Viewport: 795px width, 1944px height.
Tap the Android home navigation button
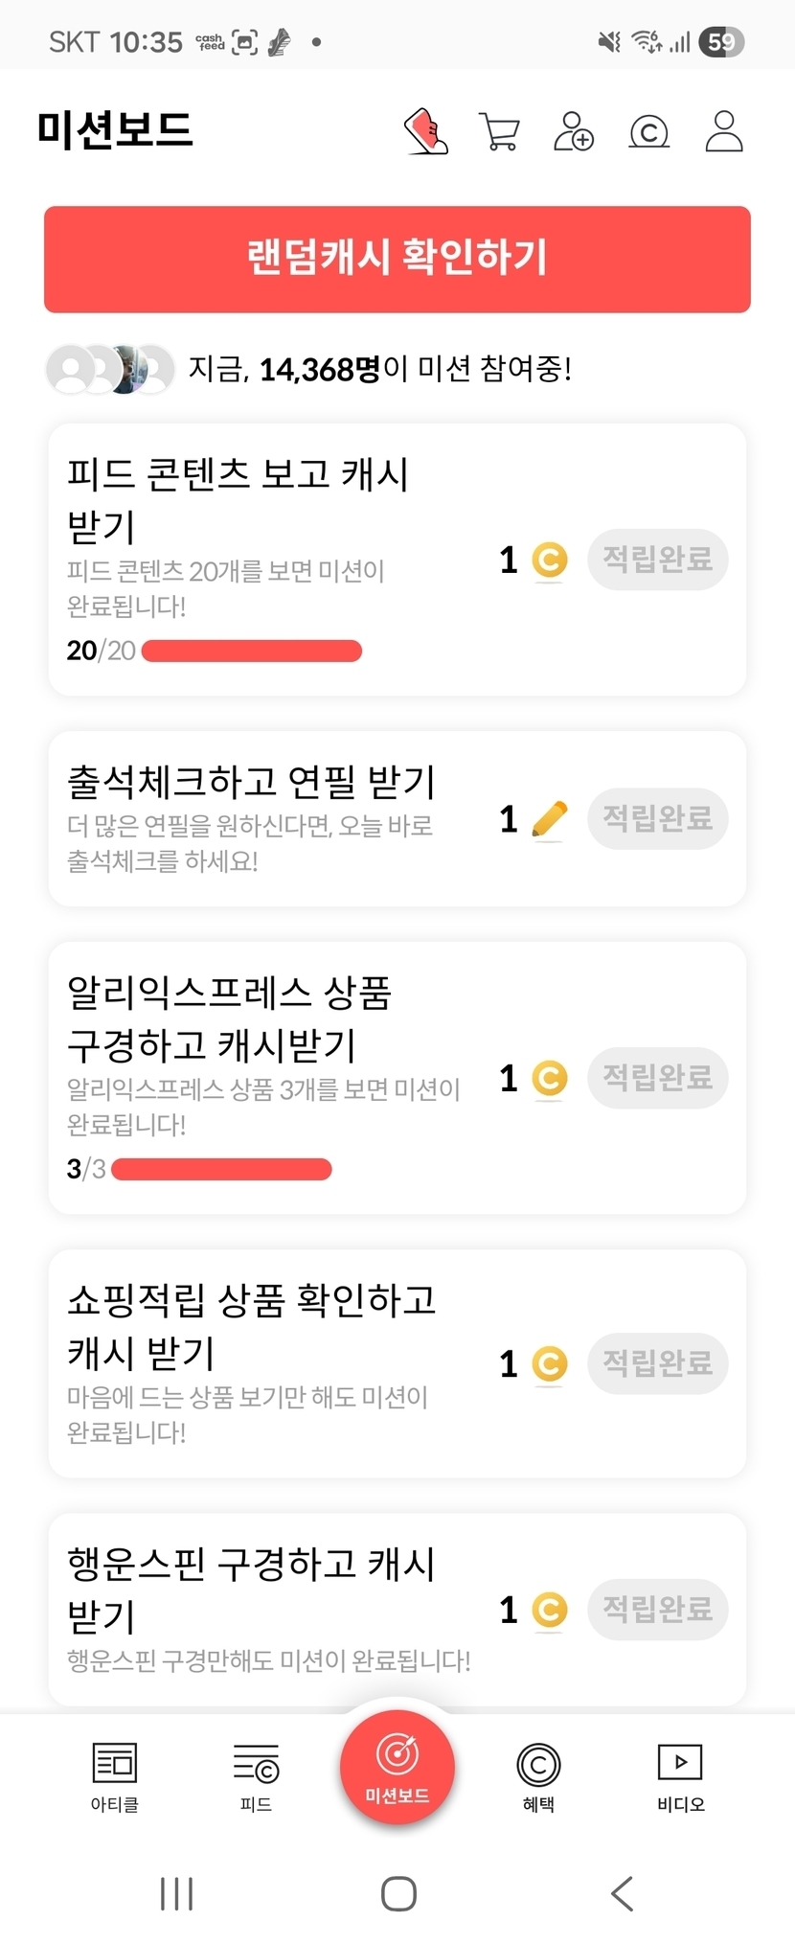pyautogui.click(x=398, y=1893)
